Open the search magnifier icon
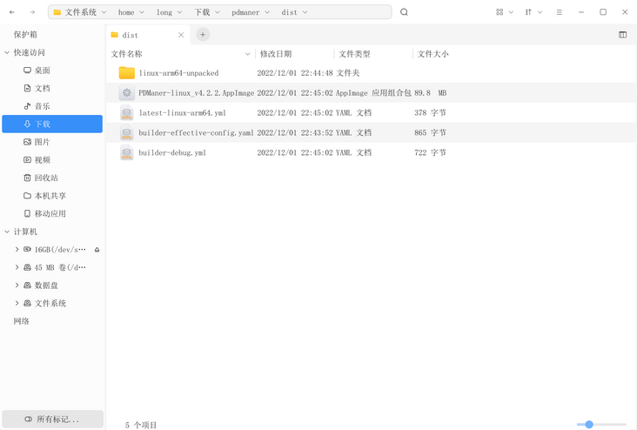 404,12
